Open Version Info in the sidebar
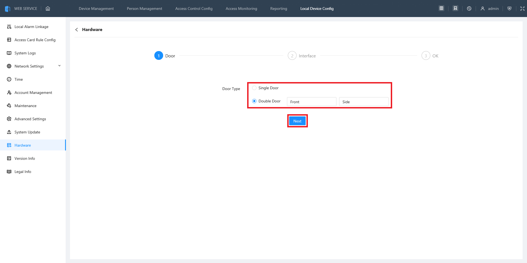This screenshot has width=527, height=263. 25,158
